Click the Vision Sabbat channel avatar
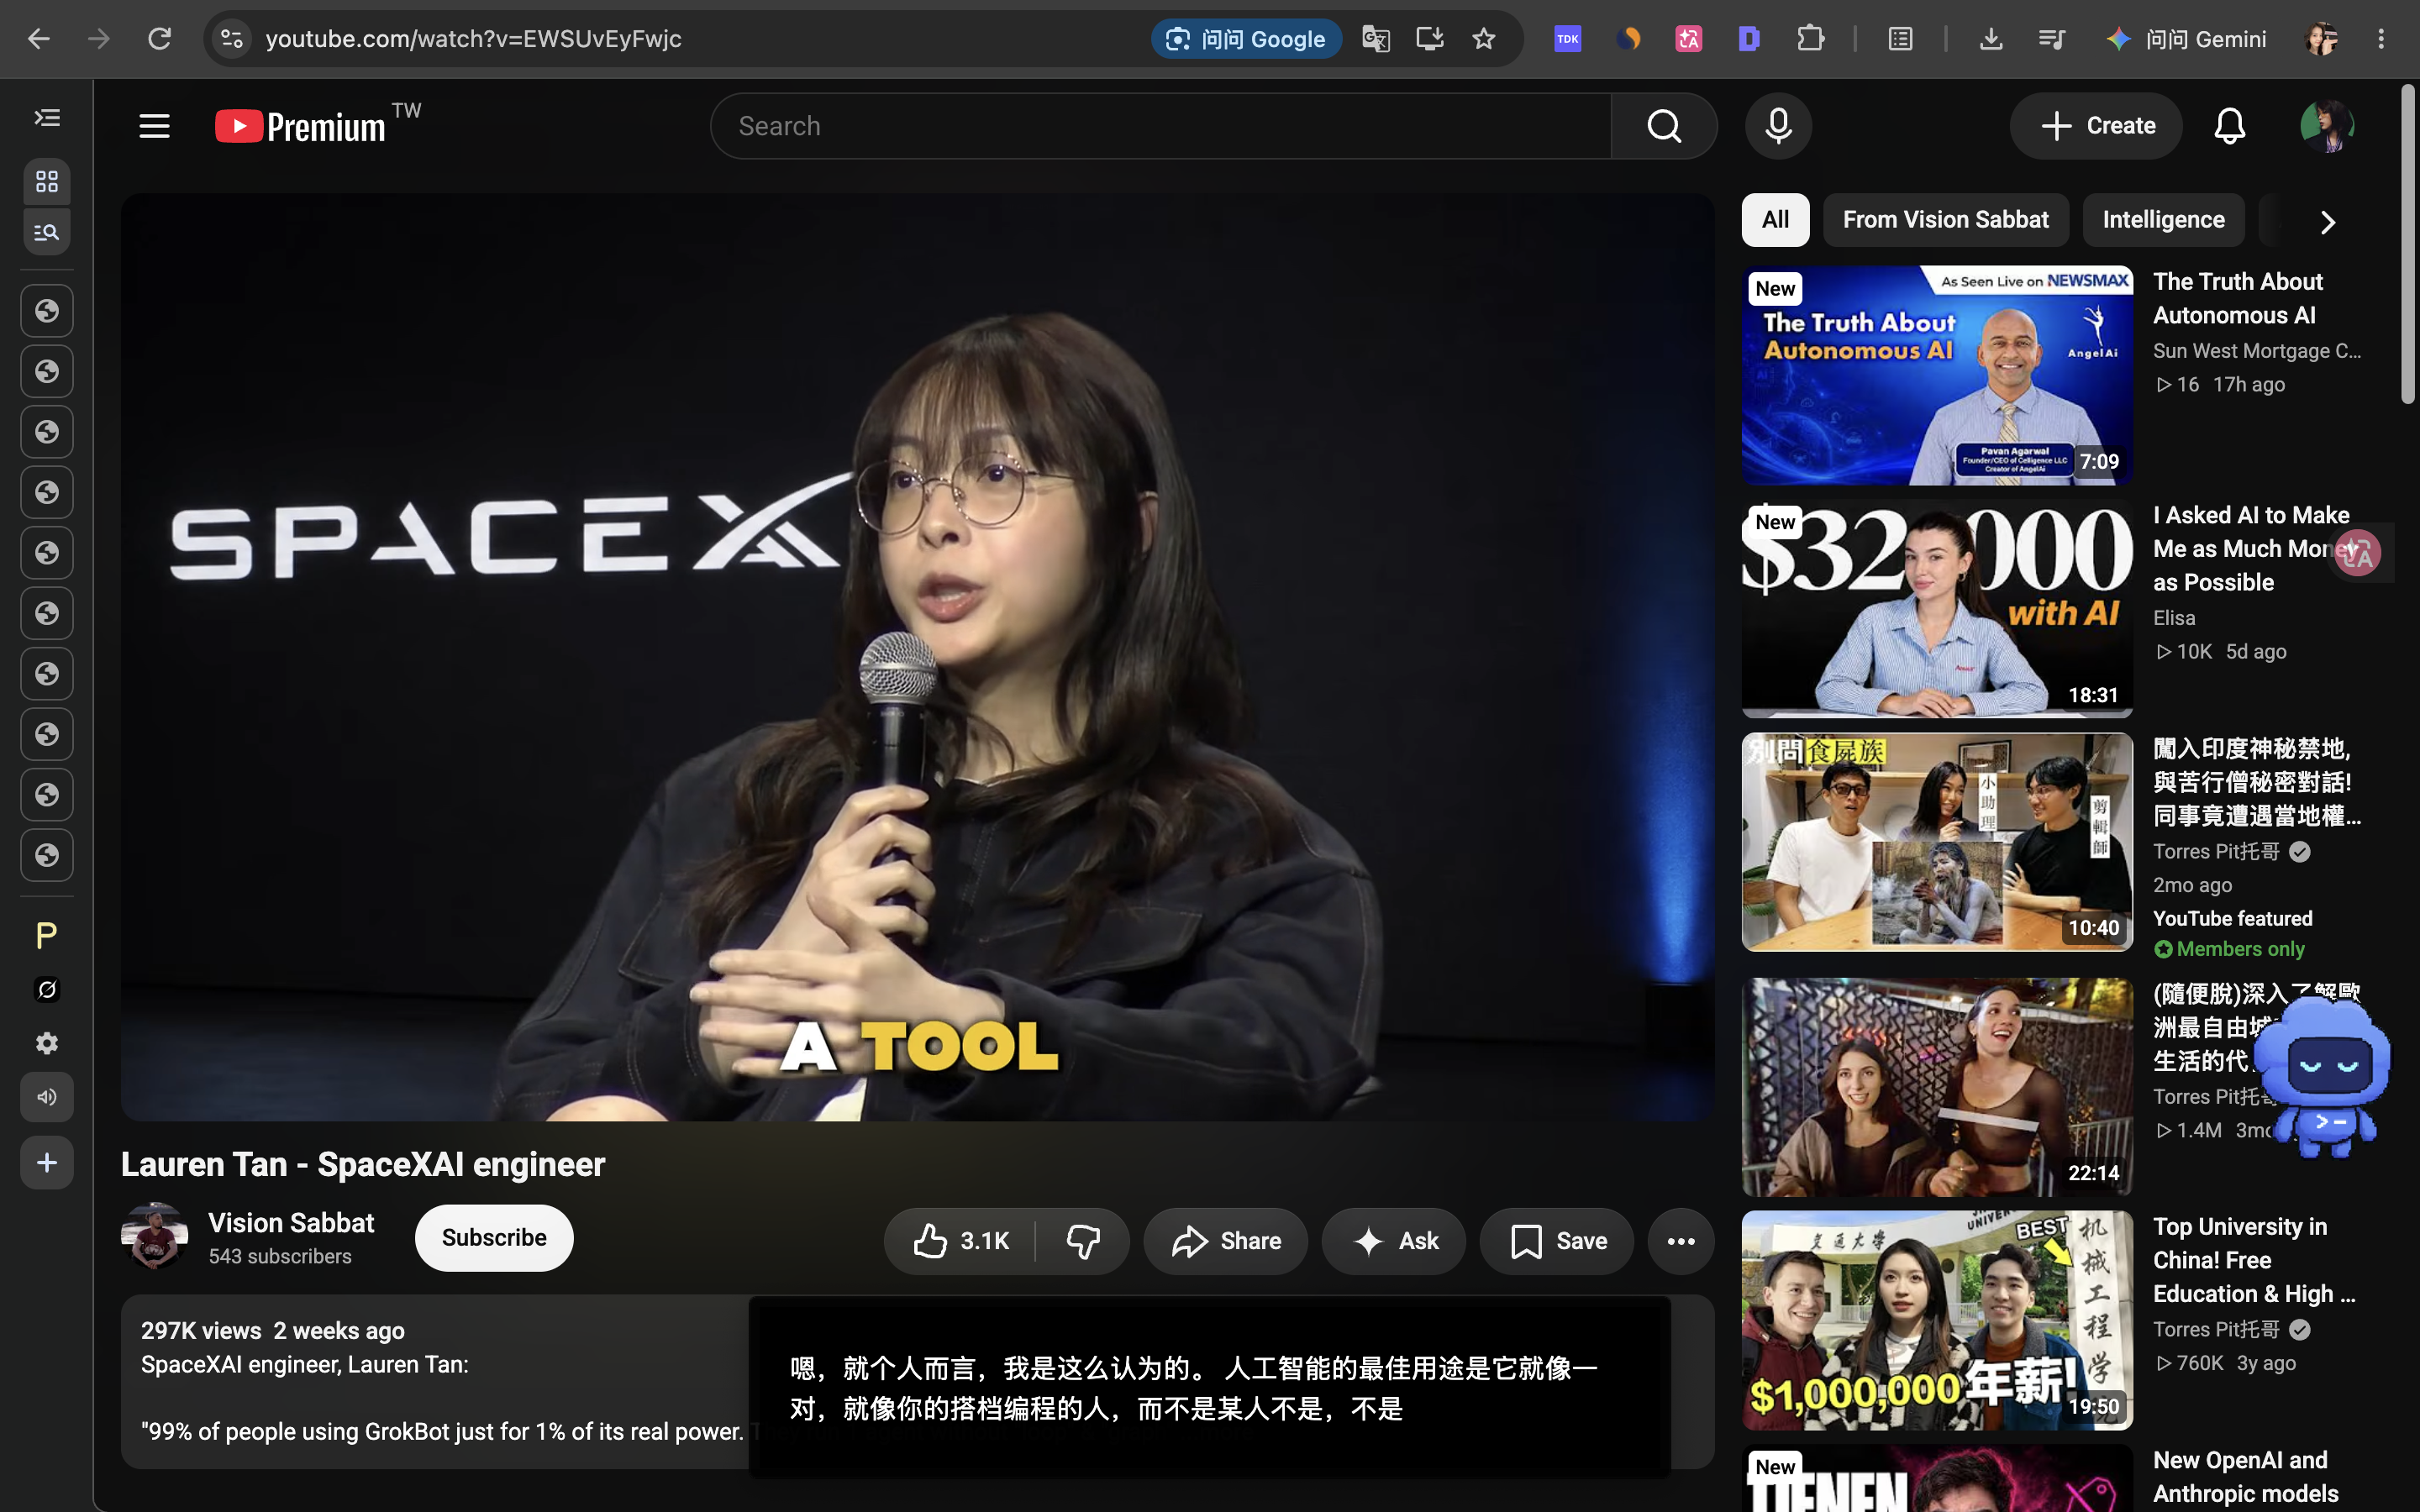Image resolution: width=2420 pixels, height=1512 pixels. [154, 1236]
